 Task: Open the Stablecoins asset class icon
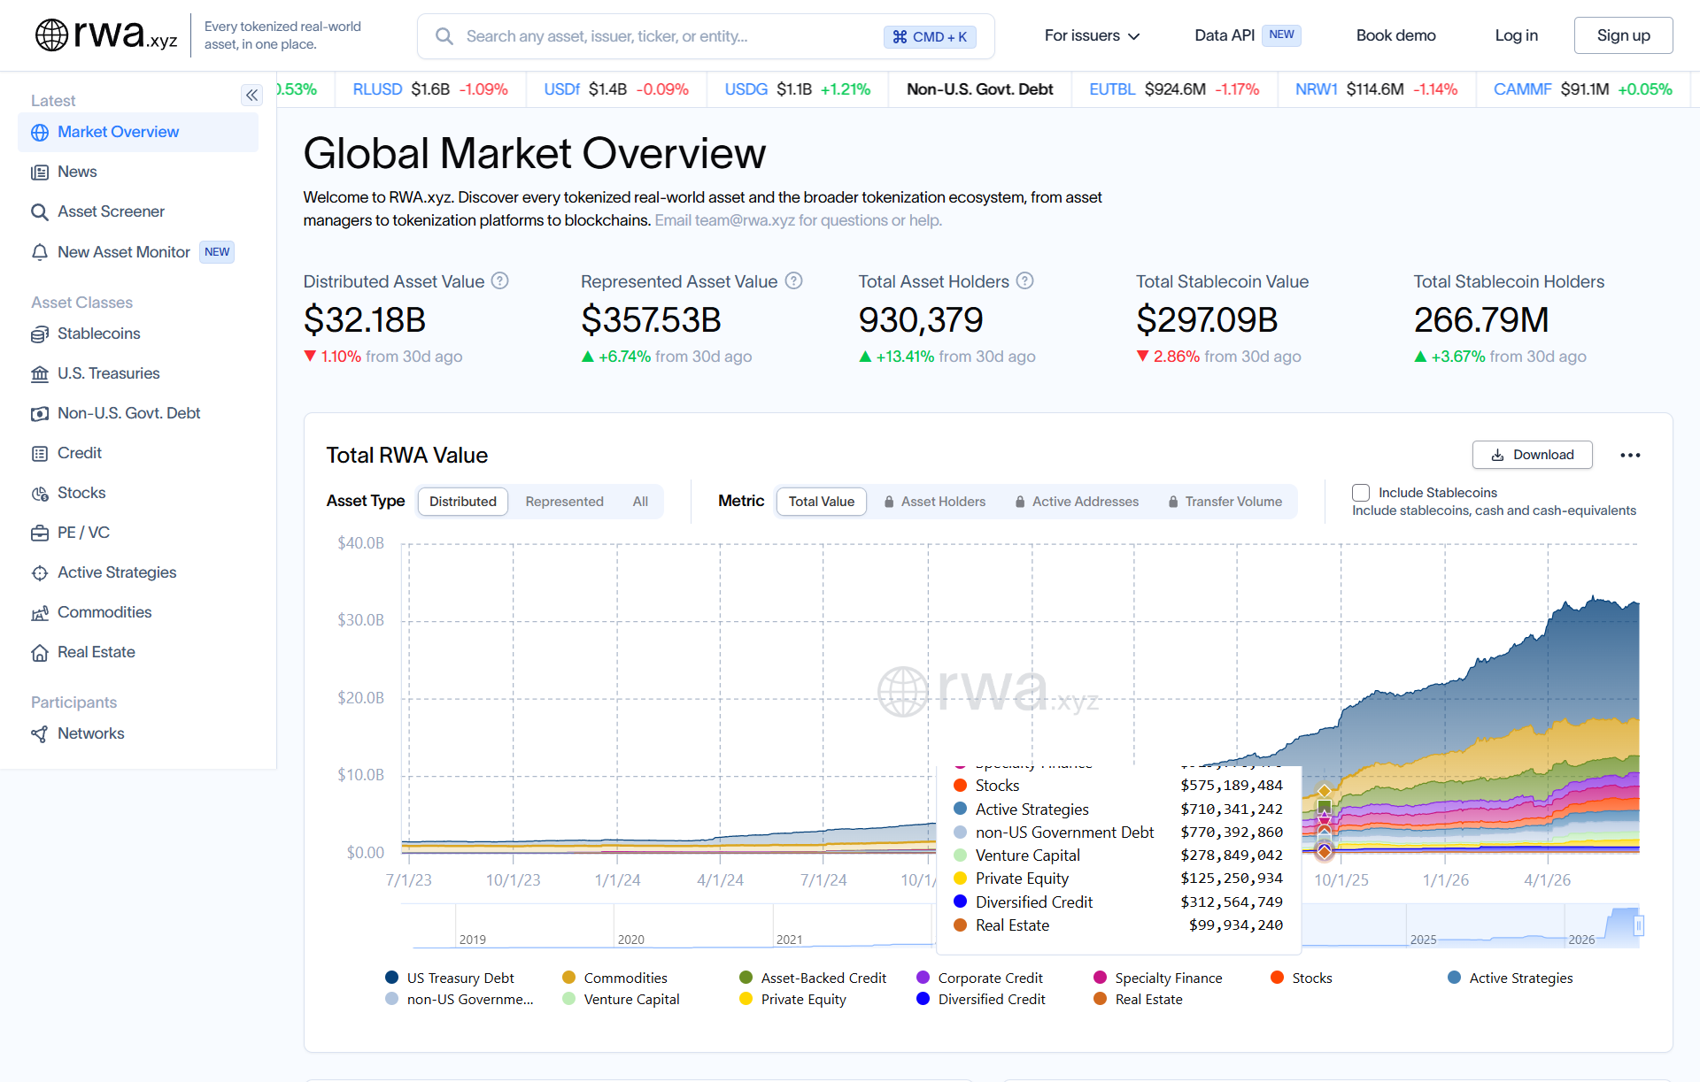click(40, 334)
